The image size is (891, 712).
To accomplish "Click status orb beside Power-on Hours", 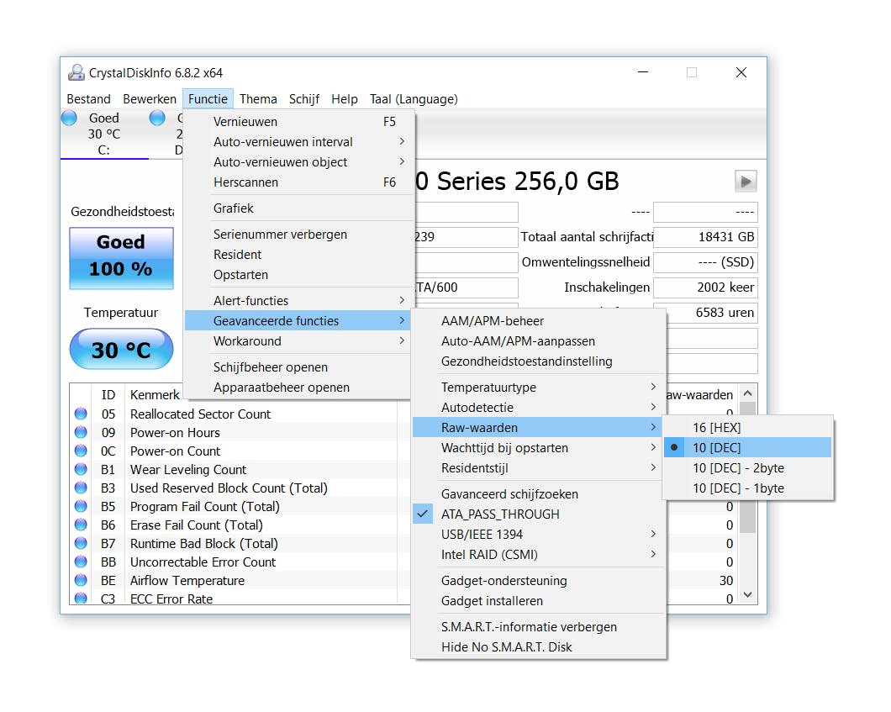I will [81, 432].
